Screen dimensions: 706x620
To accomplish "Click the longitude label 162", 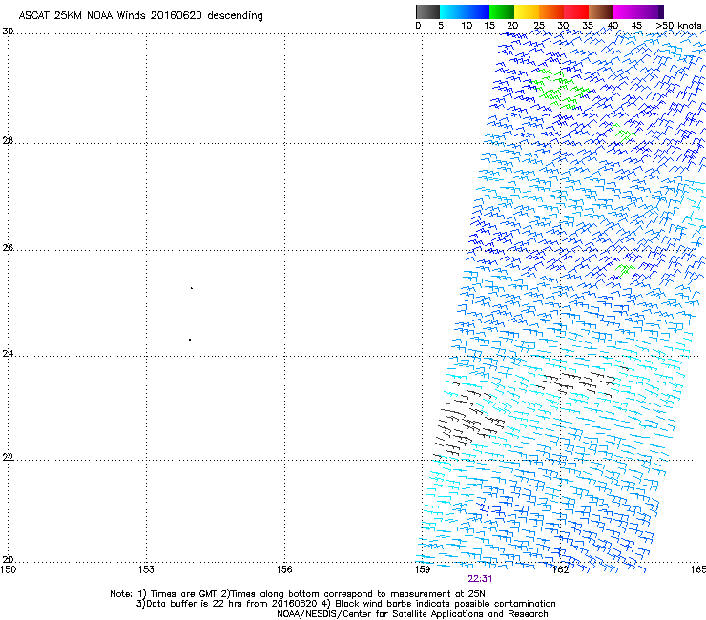I will coord(560,569).
